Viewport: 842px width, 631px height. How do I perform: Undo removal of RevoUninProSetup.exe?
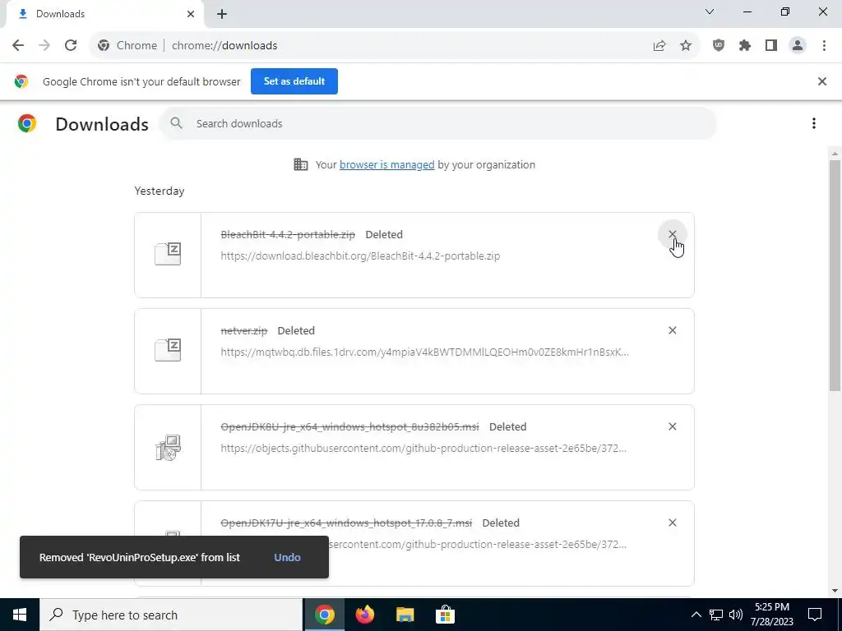tap(287, 557)
